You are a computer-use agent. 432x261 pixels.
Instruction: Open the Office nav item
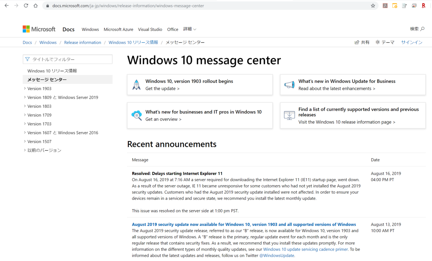[173, 29]
